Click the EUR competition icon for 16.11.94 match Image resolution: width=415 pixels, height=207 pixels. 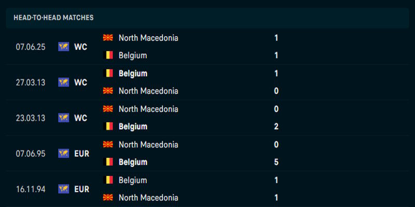[x=64, y=189]
